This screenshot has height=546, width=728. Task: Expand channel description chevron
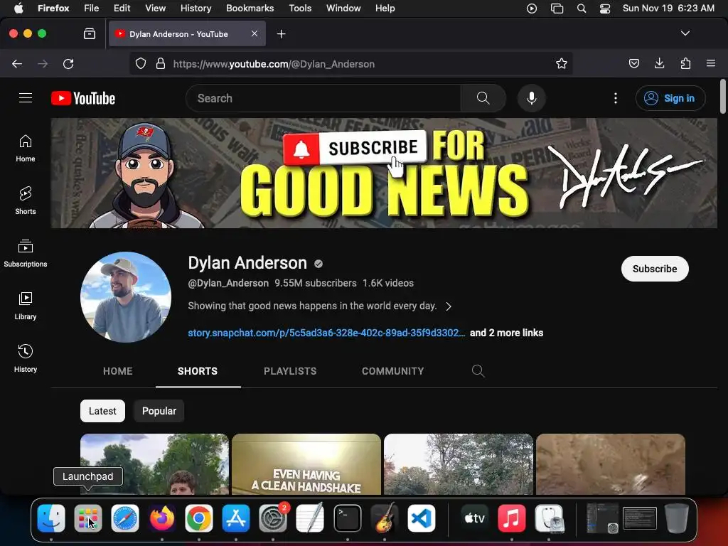coord(449,306)
